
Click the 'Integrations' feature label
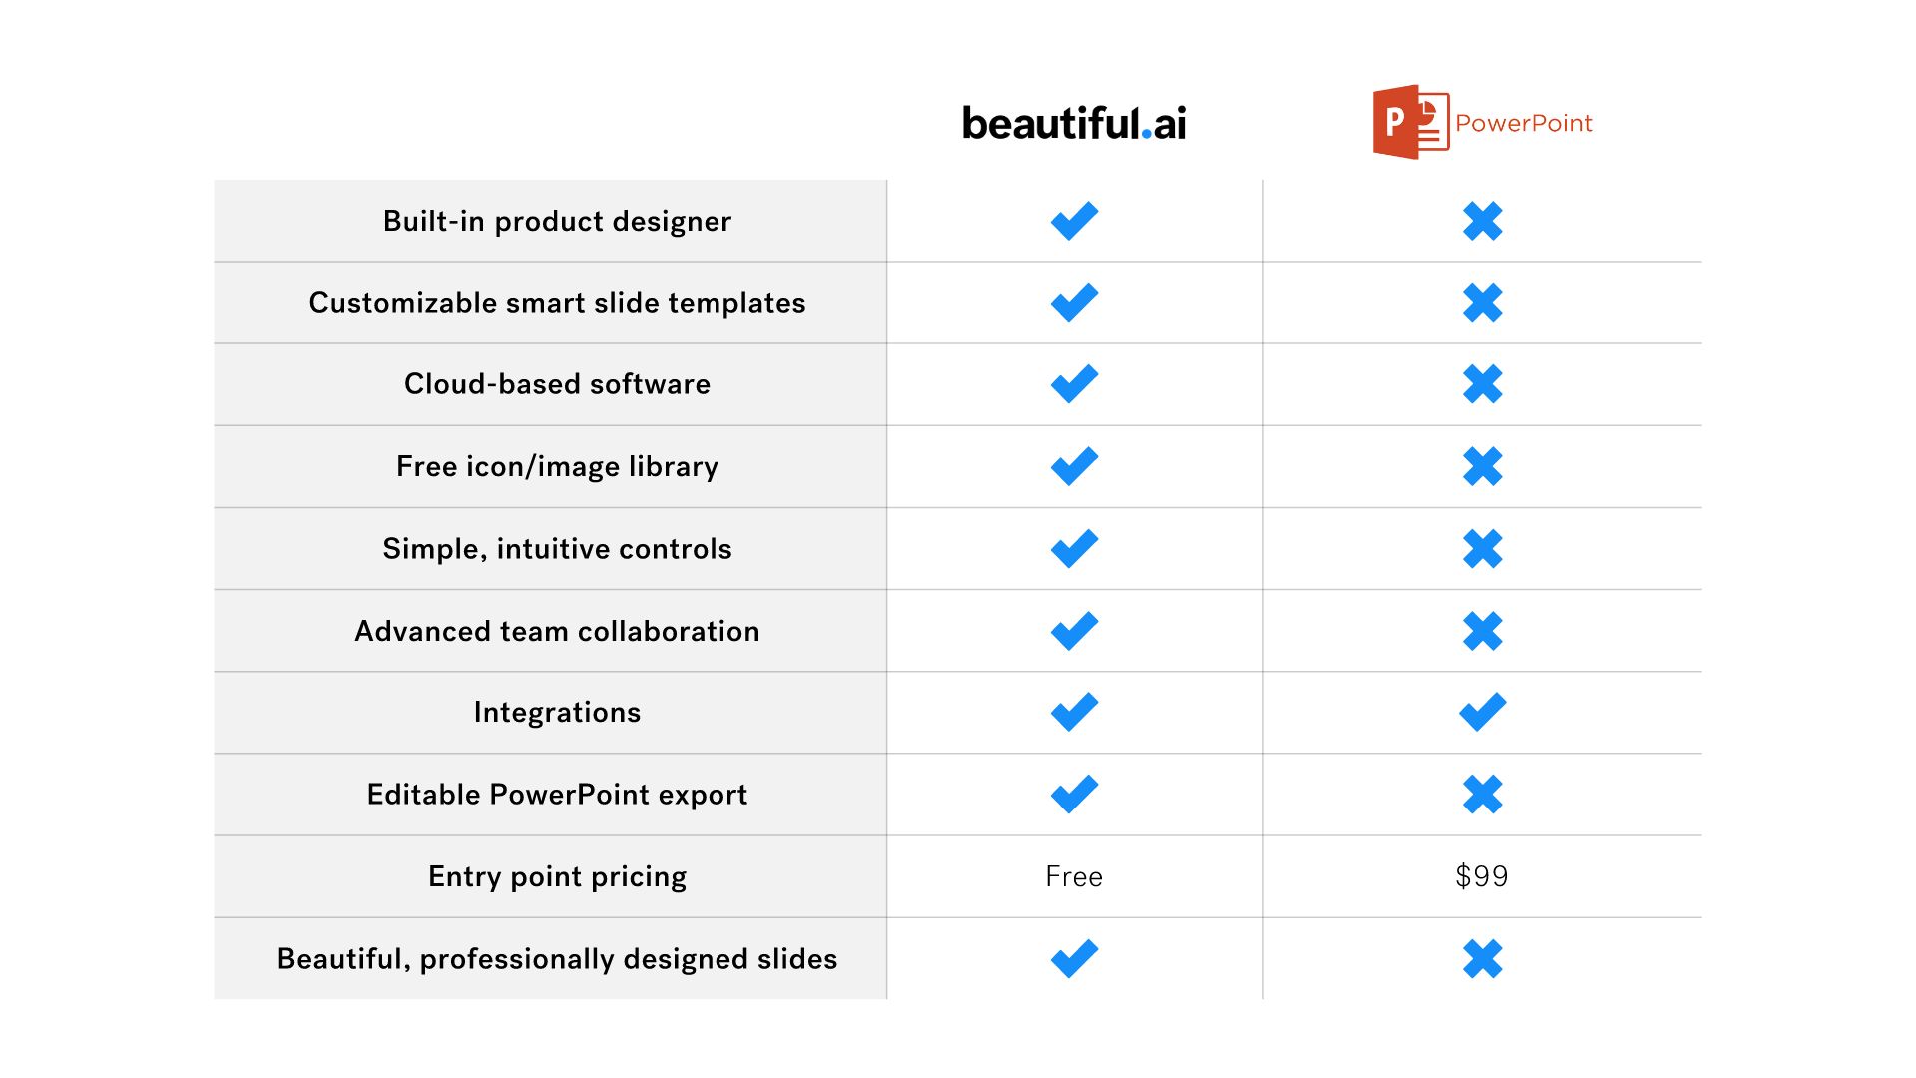click(x=557, y=712)
